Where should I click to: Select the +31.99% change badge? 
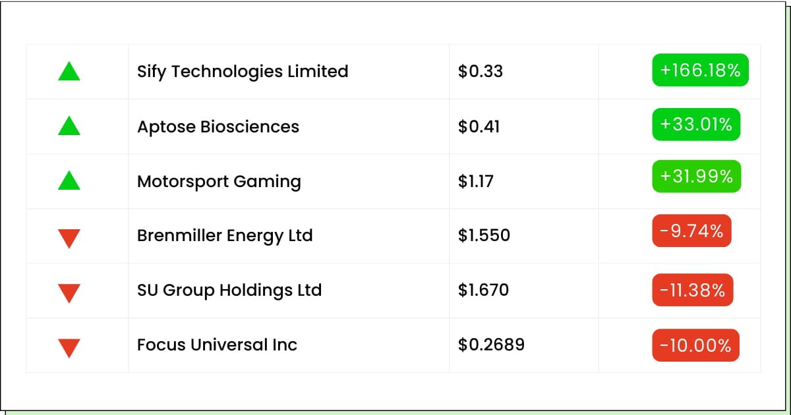697,176
